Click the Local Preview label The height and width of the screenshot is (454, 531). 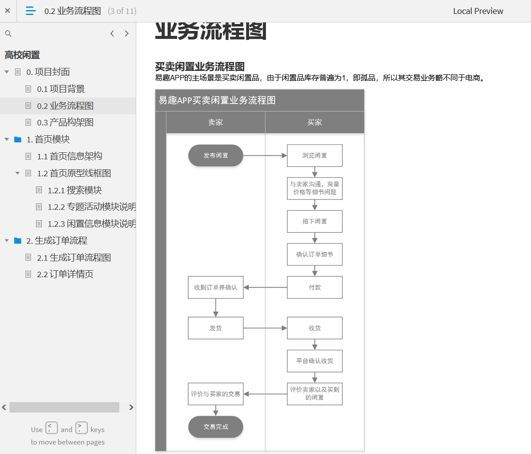(x=478, y=11)
